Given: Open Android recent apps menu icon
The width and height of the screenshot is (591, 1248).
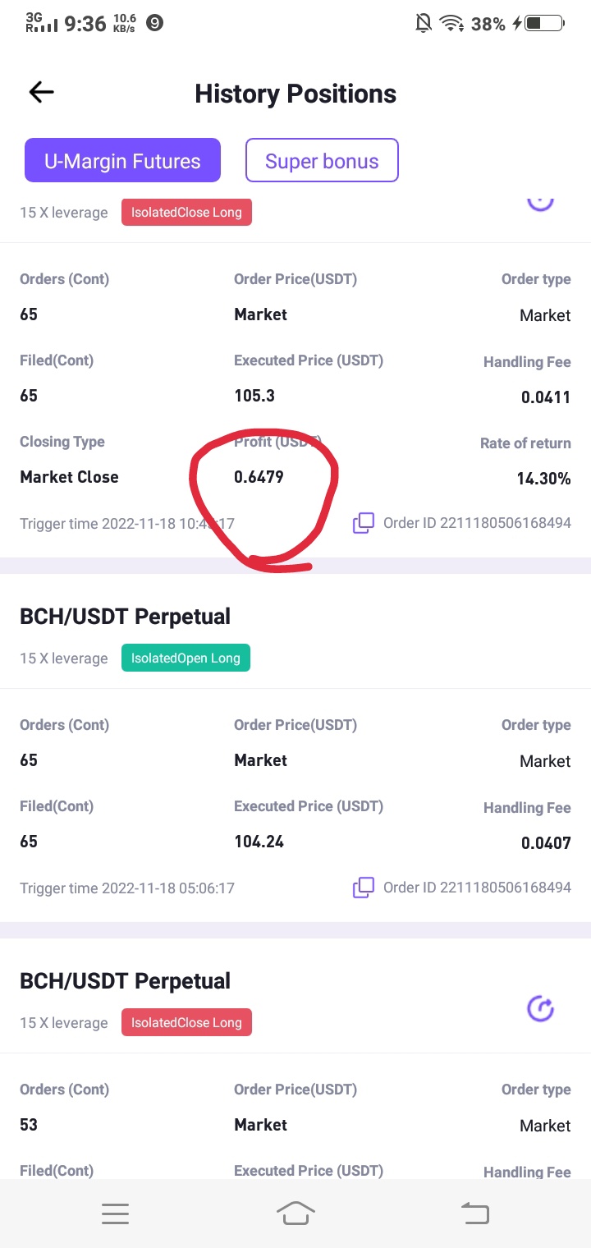Looking at the screenshot, I should [115, 1214].
